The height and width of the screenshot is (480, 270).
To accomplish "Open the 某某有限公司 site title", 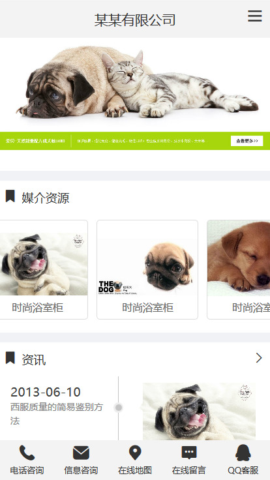I will (135, 20).
